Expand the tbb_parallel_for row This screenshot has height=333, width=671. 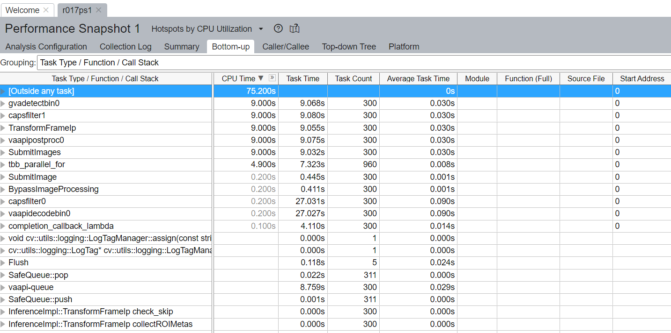tap(3, 164)
